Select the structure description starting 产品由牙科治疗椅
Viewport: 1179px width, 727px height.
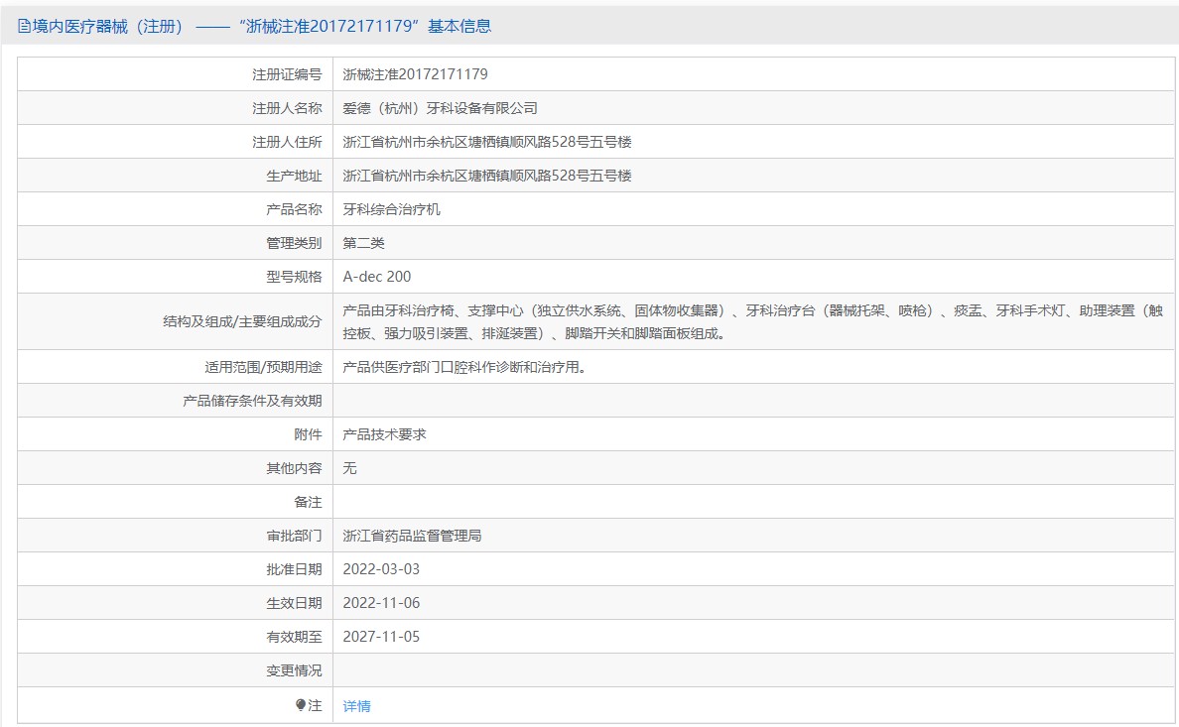pos(752,321)
